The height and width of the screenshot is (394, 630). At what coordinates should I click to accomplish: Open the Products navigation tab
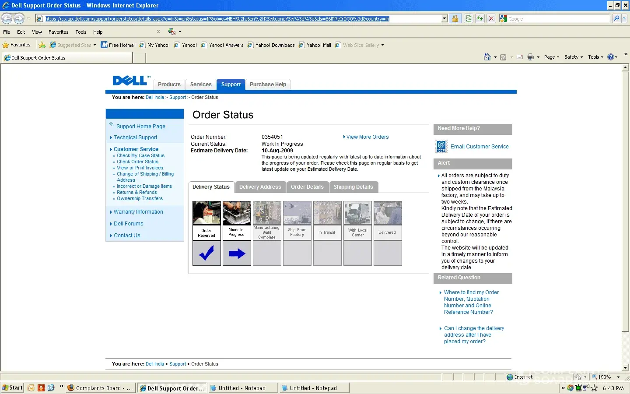coord(169,84)
